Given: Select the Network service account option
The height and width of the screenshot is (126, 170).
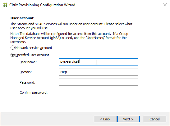Looking at the screenshot, I should pos(12,48).
